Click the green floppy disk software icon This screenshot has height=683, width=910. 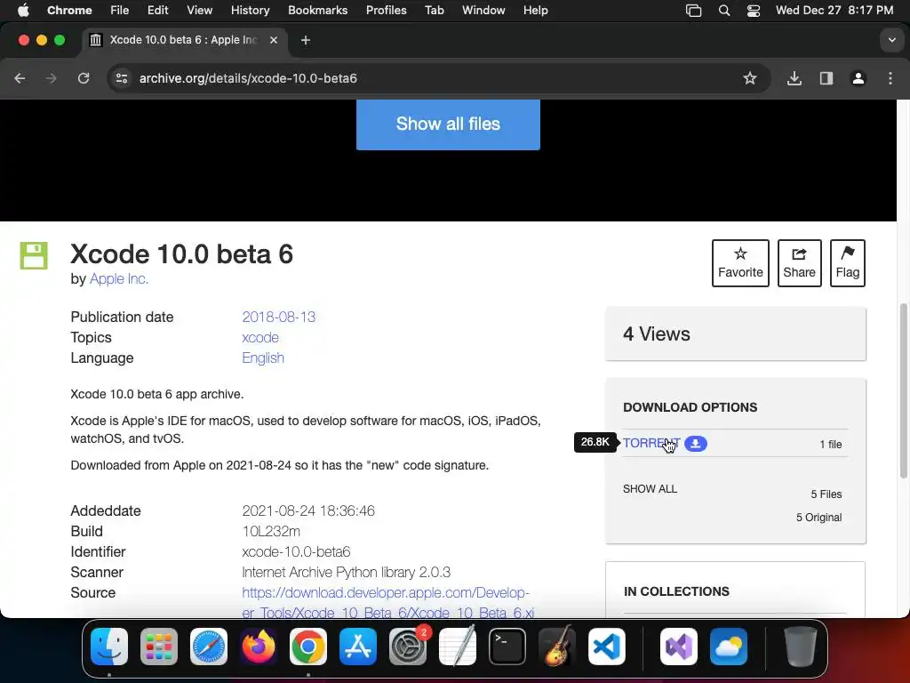point(34,255)
